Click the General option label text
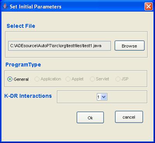The width and height of the screenshot is (155, 143). point(21,79)
